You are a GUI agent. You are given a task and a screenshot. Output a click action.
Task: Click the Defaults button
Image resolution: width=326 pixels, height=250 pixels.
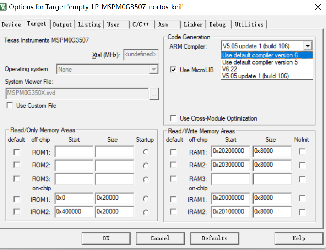214,238
